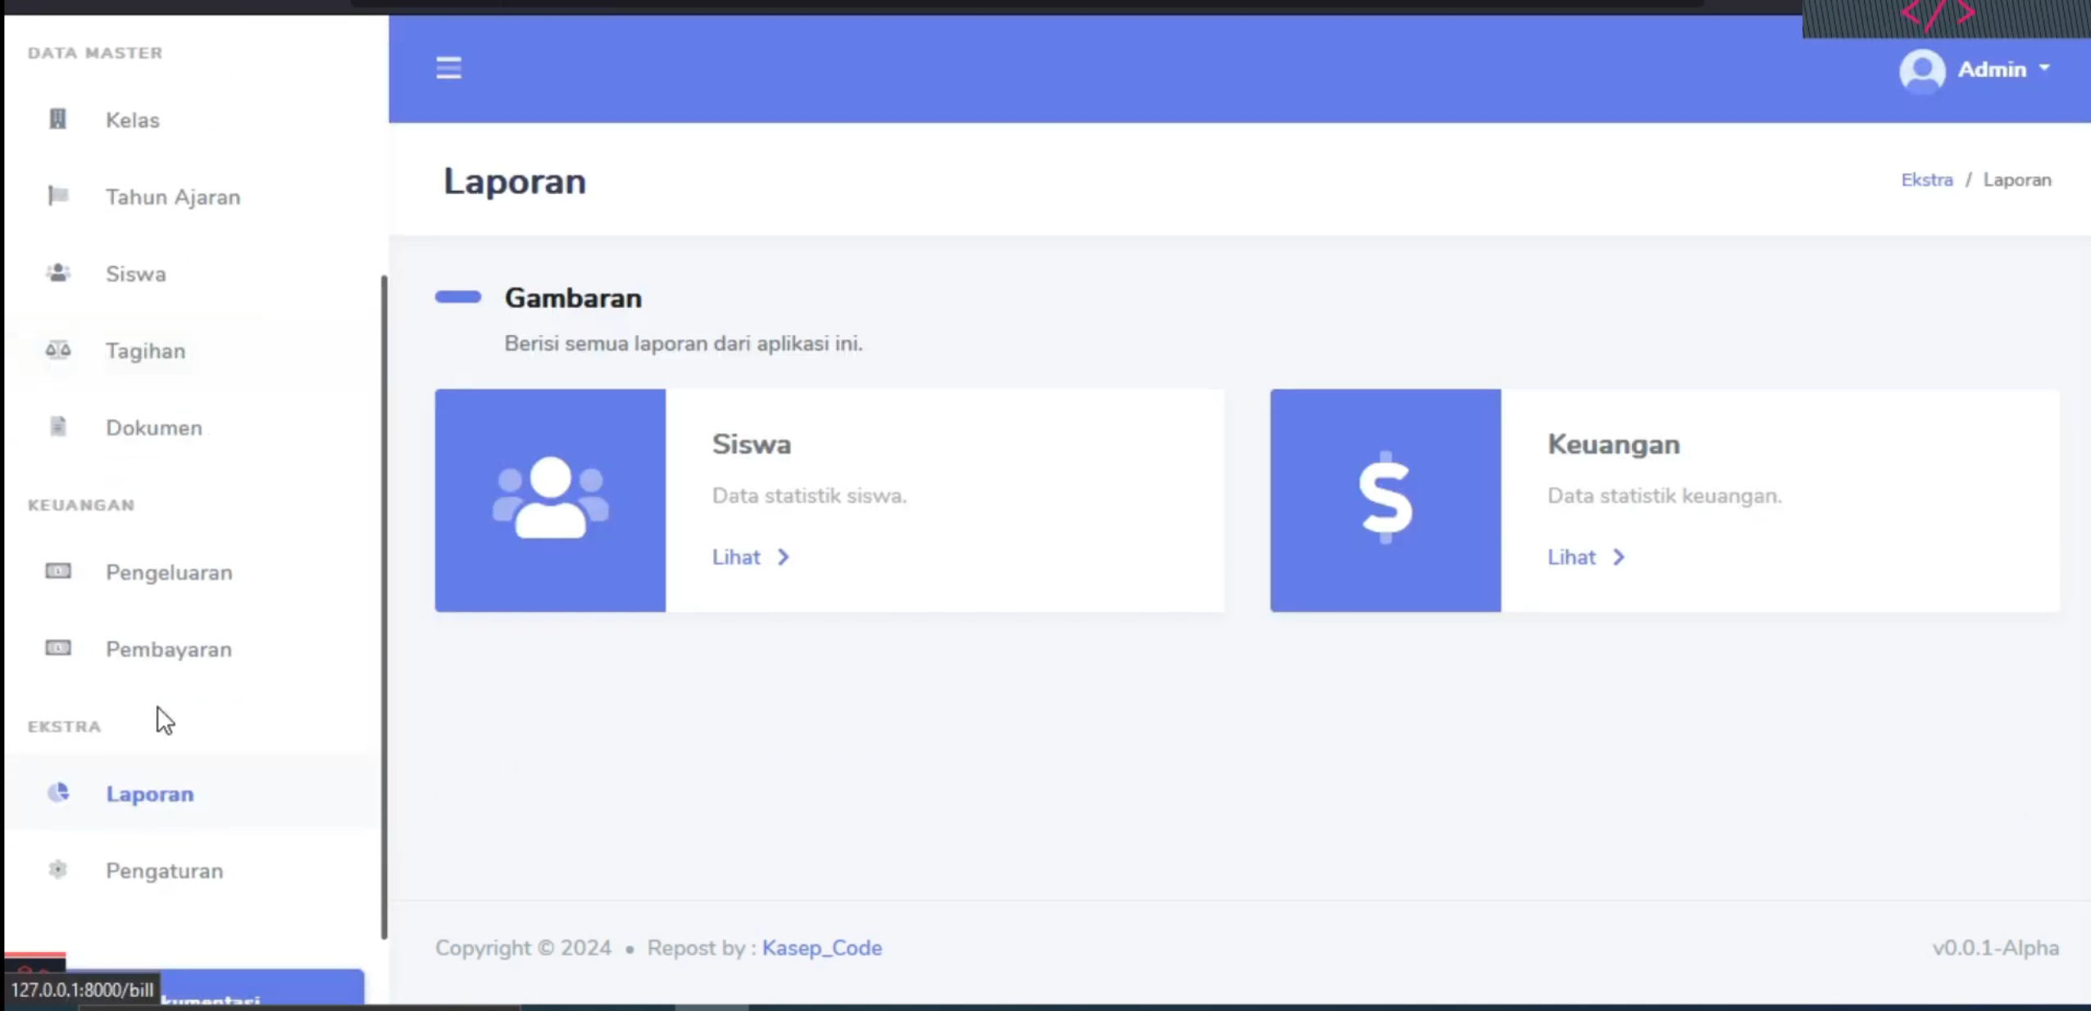The width and height of the screenshot is (2091, 1011).
Task: Click the Dokumen file icon
Action: tap(57, 427)
